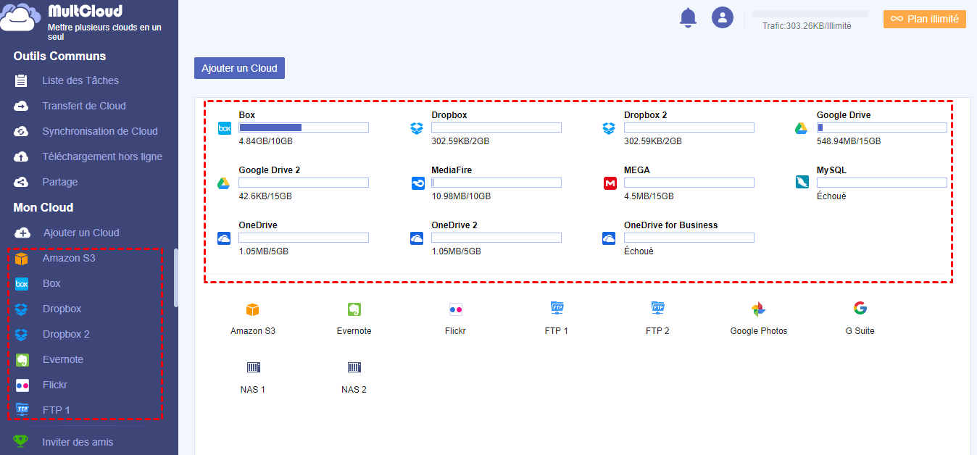Open the Google Drive 2 icon

(225, 183)
